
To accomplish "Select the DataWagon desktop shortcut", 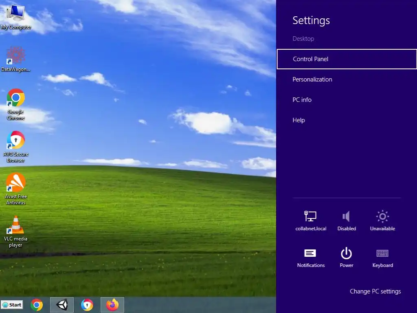I will pos(16,59).
